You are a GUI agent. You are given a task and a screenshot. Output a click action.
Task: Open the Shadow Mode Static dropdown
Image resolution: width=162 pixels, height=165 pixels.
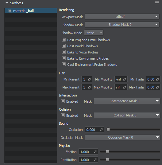click(x=94, y=33)
